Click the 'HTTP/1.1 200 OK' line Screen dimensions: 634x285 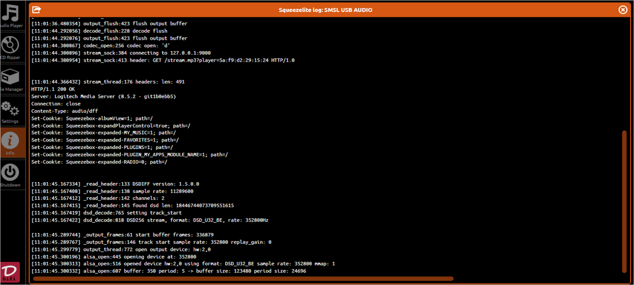click(53, 89)
